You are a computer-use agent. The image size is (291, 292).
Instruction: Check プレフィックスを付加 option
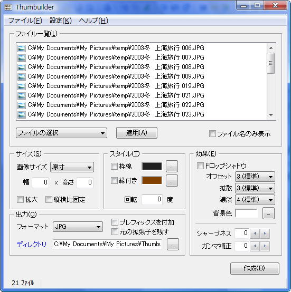pyautogui.click(x=115, y=222)
